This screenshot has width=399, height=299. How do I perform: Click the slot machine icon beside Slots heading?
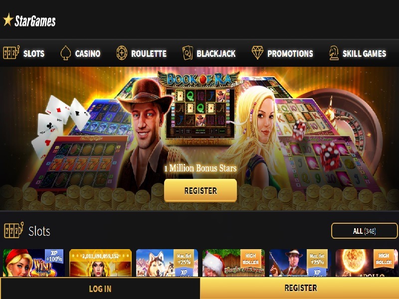tap(14, 230)
